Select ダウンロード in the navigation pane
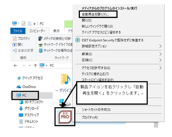This screenshot has width=172, height=137. (x=29, y=108)
